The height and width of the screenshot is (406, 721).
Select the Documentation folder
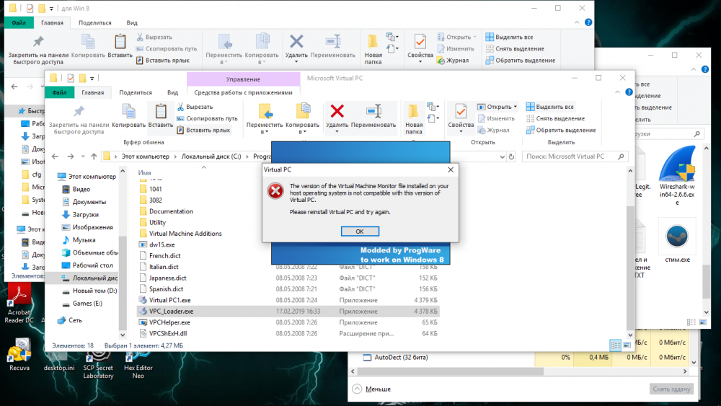[x=171, y=211]
